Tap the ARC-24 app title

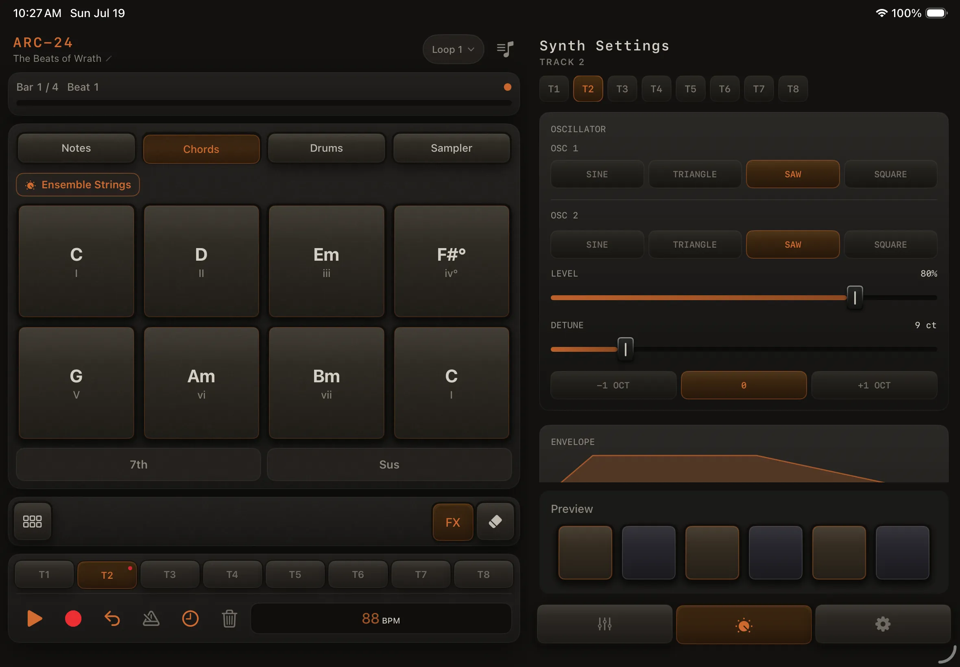point(43,43)
